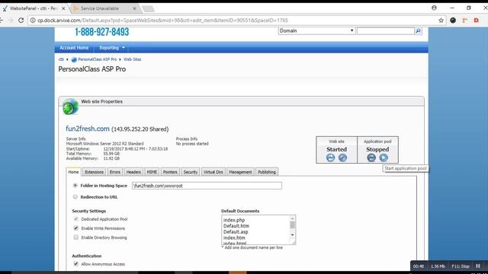Click the search magnifier icon next to Domain
488x274 pixels.
point(419,30)
